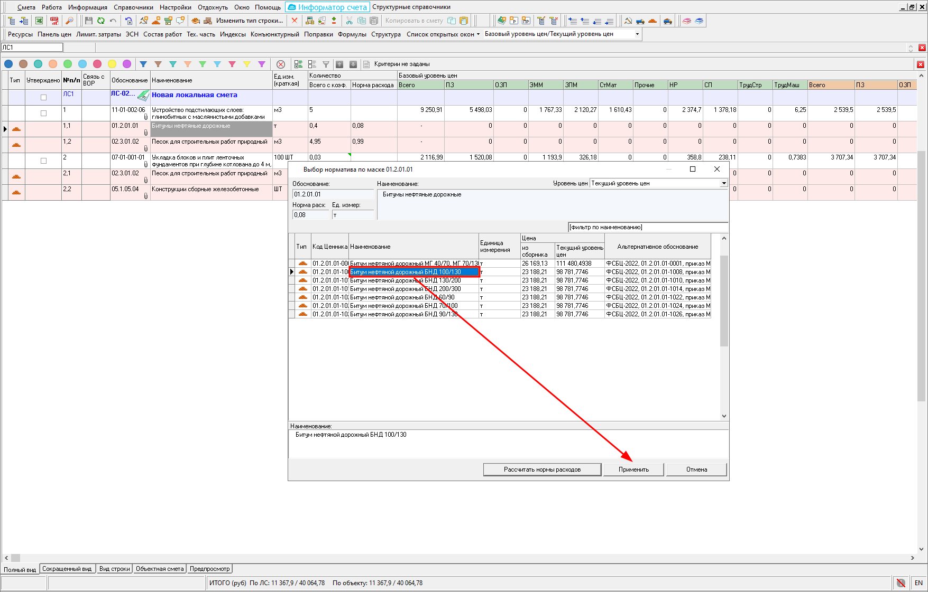Click the blue funnel filter icon

(x=143, y=64)
